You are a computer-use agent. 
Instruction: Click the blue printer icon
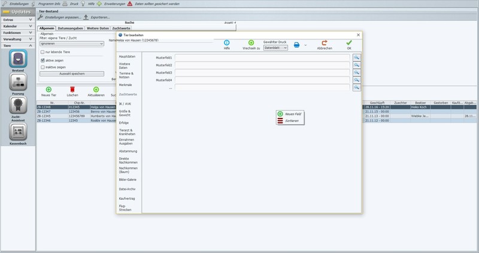[296, 45]
